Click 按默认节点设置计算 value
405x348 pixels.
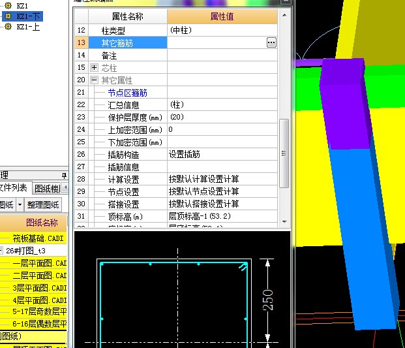point(222,191)
